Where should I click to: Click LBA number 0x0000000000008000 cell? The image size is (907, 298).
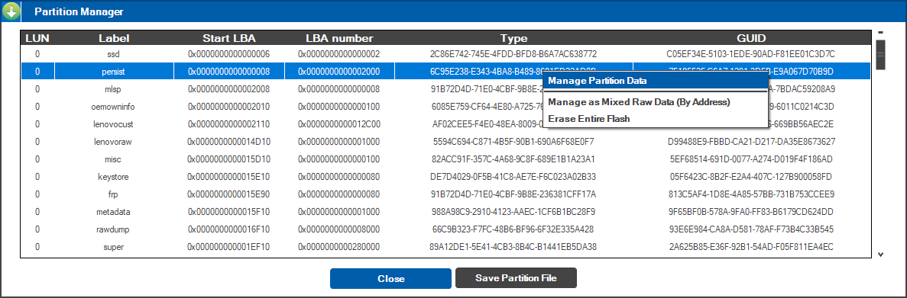click(339, 229)
